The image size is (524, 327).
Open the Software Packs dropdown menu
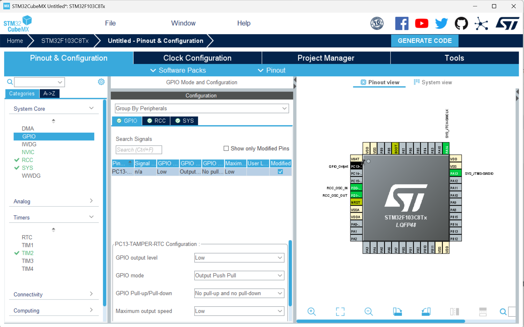point(178,70)
